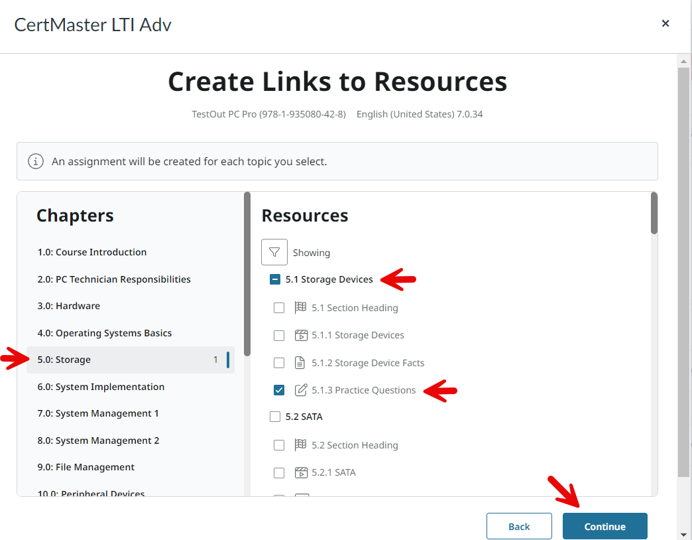This screenshot has width=692, height=540.
Task: Click the video icon beside 5.2.1 SATA
Action: pyautogui.click(x=301, y=472)
